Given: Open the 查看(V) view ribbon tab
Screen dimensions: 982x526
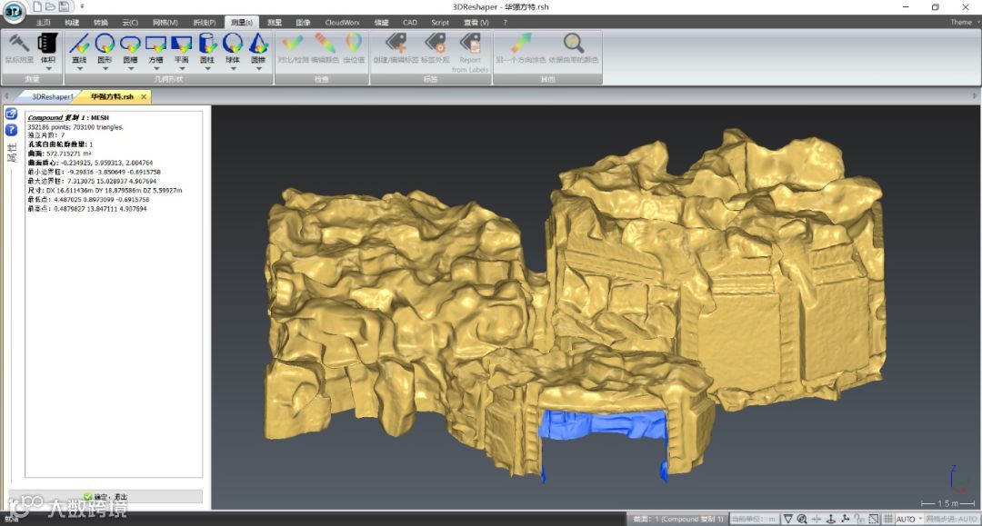Looking at the screenshot, I should 476,23.
